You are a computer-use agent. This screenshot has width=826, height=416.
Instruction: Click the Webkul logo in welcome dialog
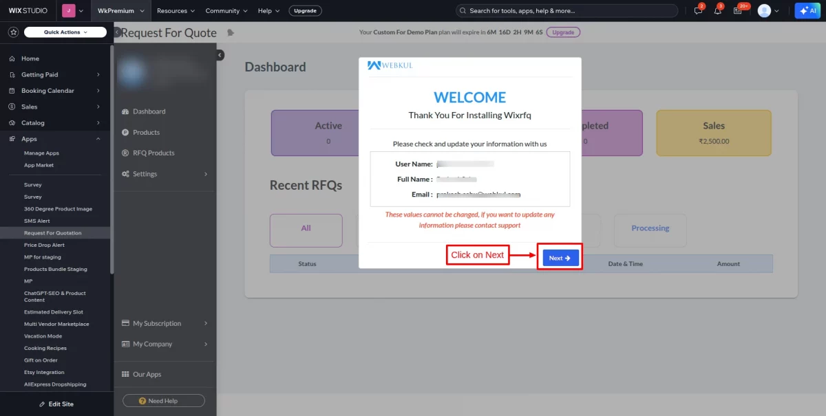tap(390, 65)
